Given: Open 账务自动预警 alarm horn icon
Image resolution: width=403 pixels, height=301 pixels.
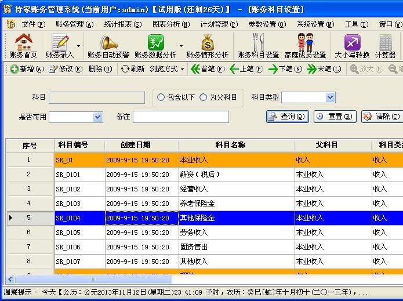Looking at the screenshot, I should point(108,43).
